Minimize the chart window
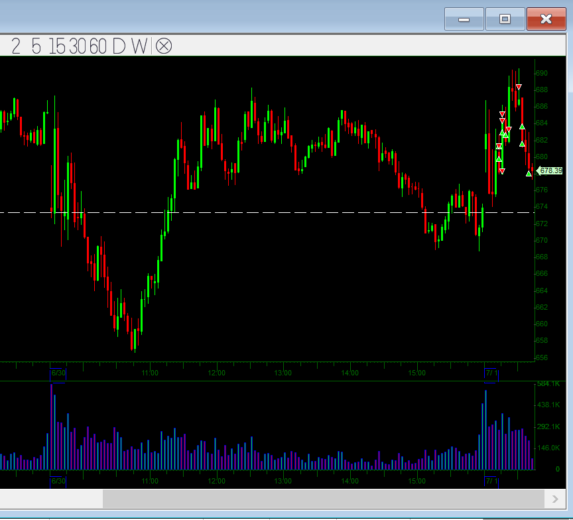The image size is (573, 520). pyautogui.click(x=464, y=19)
